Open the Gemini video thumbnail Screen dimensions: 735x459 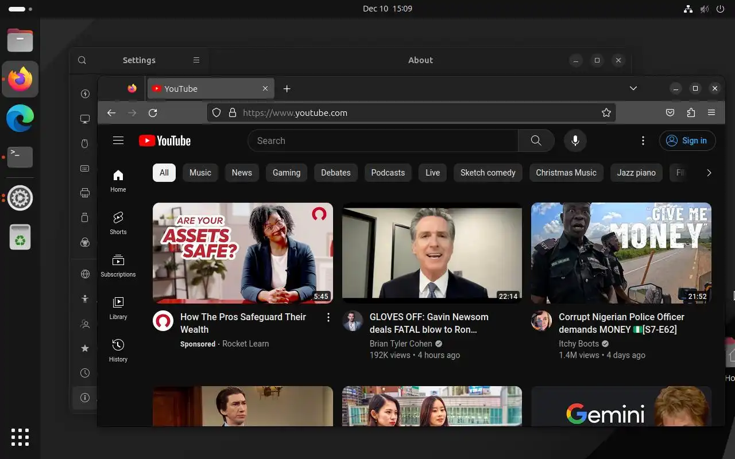(x=621, y=406)
